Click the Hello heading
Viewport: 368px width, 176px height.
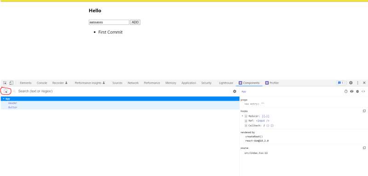(95, 11)
